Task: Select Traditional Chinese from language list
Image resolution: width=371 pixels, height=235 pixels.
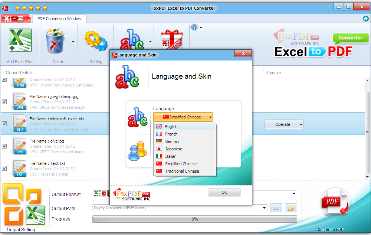Action: click(x=185, y=171)
